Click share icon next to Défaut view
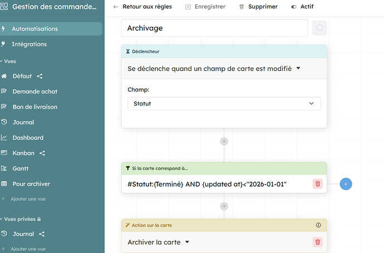Screen dimensions: 384x253 point(40,76)
